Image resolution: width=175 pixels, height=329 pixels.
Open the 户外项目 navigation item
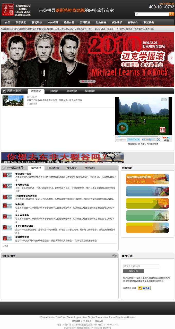(x=53, y=22)
